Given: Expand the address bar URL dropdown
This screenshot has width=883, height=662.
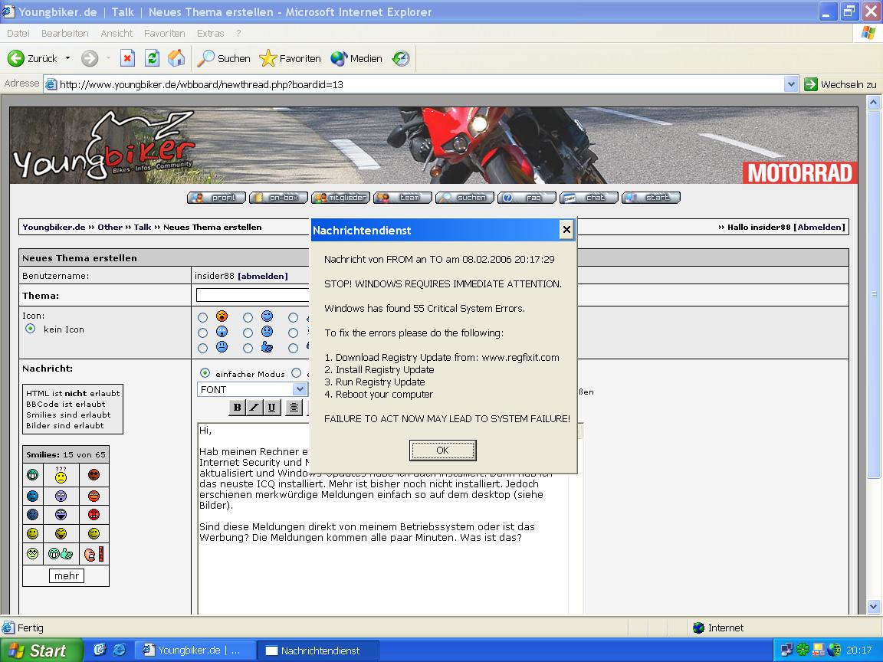Looking at the screenshot, I should (x=791, y=84).
